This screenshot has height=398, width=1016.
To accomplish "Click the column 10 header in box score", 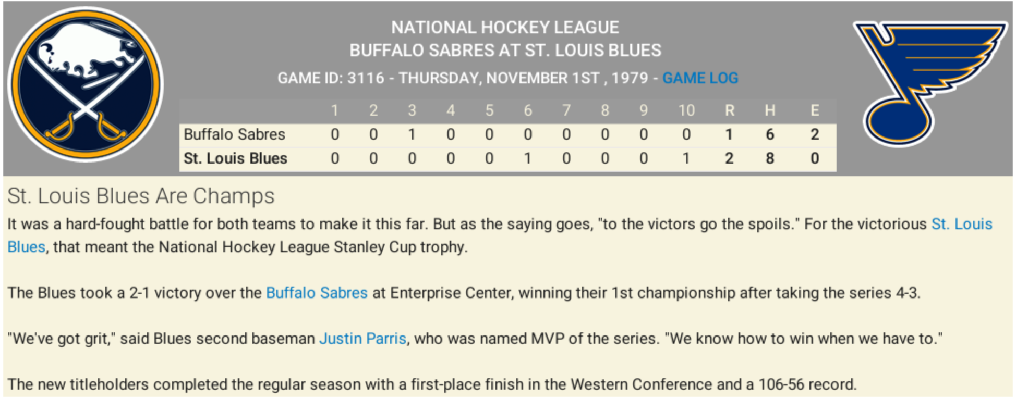I will pyautogui.click(x=686, y=110).
